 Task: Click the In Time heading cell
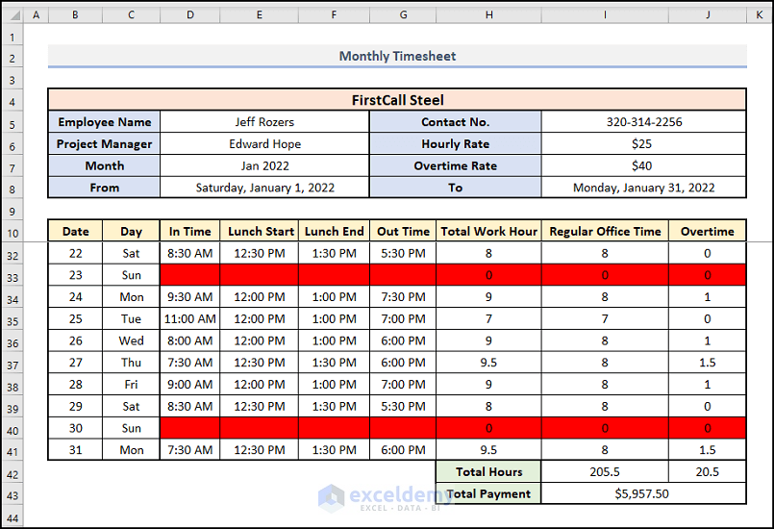(190, 231)
